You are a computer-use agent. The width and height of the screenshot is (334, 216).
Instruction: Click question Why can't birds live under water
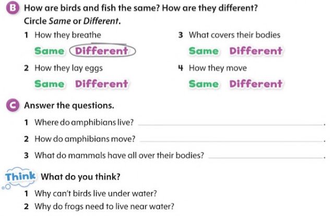pyautogui.click(x=96, y=194)
